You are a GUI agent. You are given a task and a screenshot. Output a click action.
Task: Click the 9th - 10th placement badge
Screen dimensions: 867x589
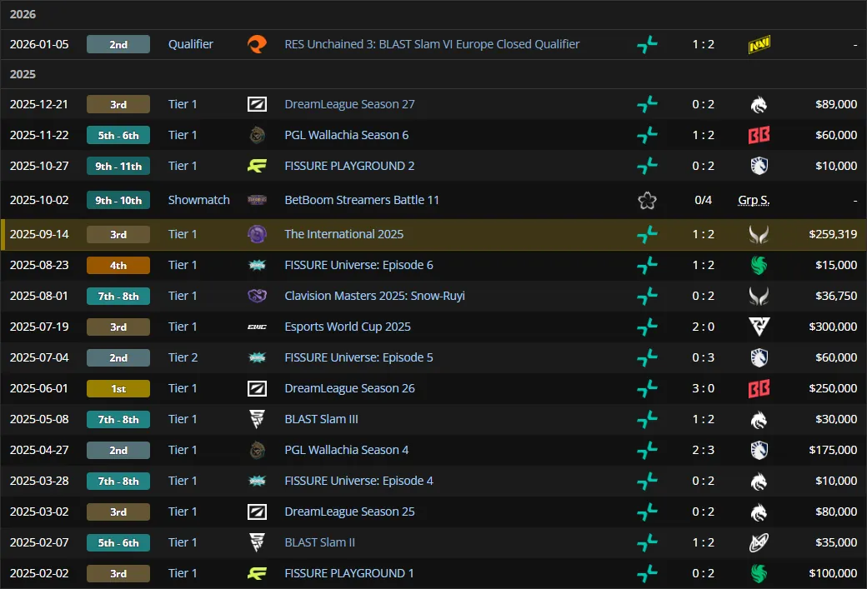tap(118, 200)
